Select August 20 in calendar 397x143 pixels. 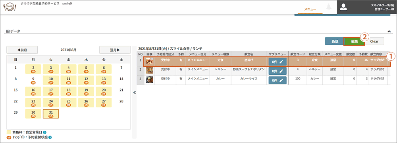tap(104, 91)
